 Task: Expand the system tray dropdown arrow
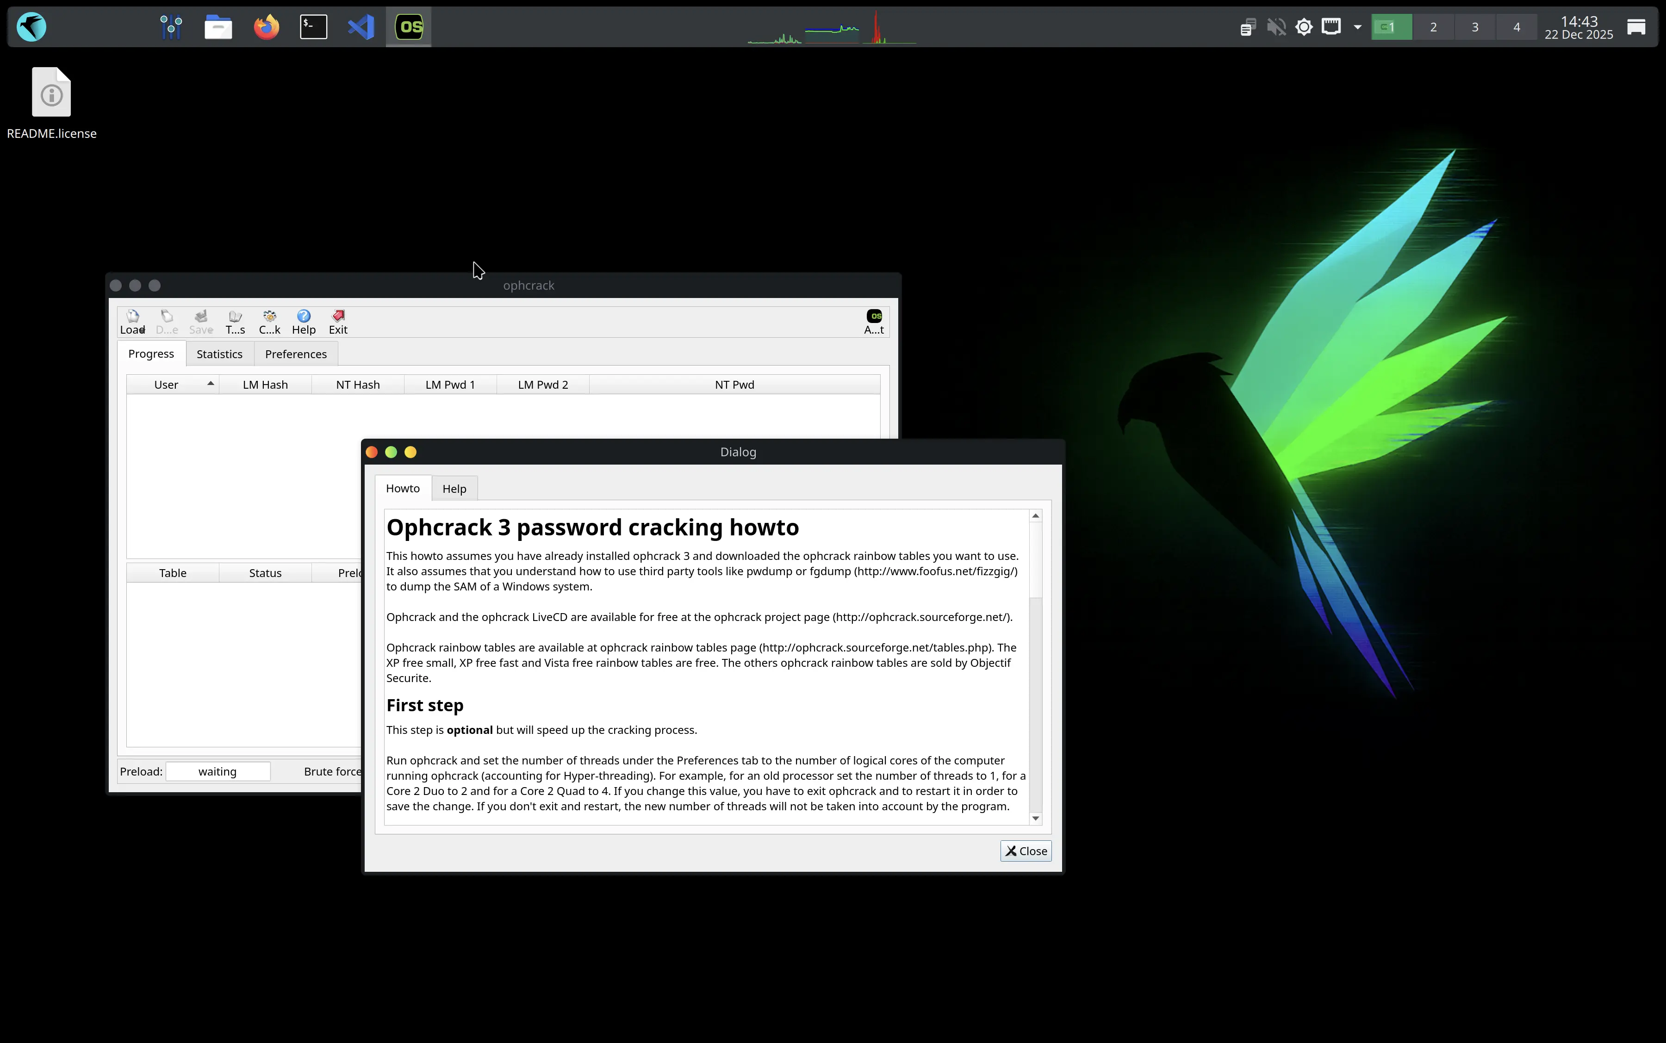pyautogui.click(x=1357, y=27)
